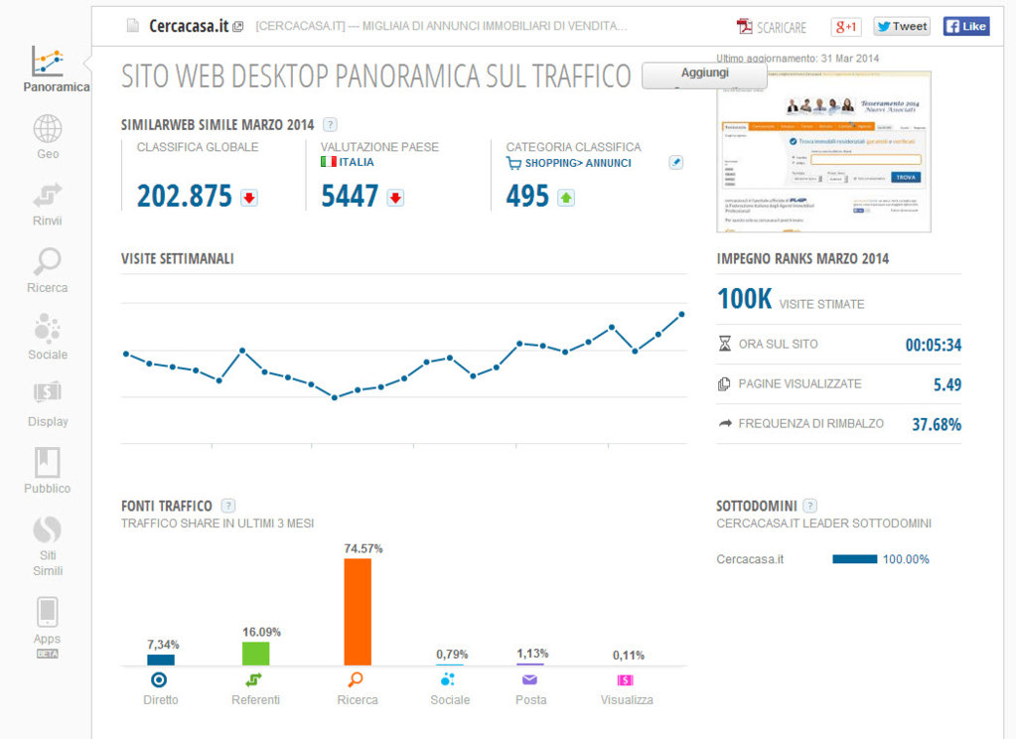Image resolution: width=1016 pixels, height=739 pixels.
Task: Click the help icon beside Sottodomini
Action: (x=809, y=506)
